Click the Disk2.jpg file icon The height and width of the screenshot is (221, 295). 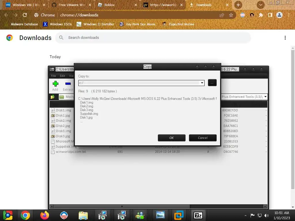[x=53, y=126]
